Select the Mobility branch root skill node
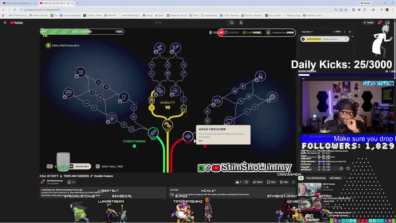The image size is (396, 223). pyautogui.click(x=167, y=125)
